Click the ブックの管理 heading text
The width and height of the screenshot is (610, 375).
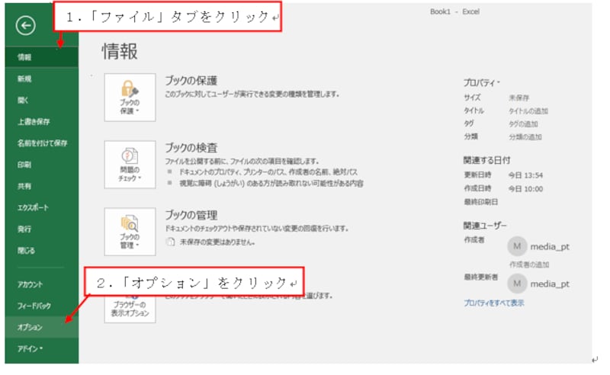(x=191, y=215)
